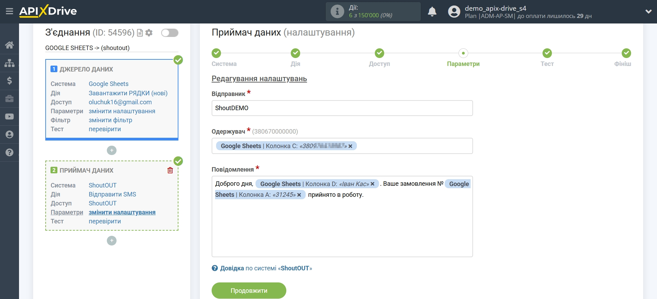Click the account avatar icon
Viewport: 657px width, 299px height.
click(454, 12)
